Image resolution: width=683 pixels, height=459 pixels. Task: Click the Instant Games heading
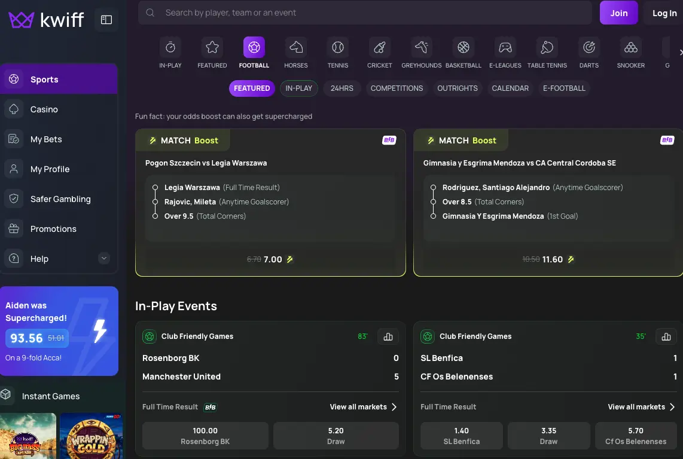tap(51, 396)
